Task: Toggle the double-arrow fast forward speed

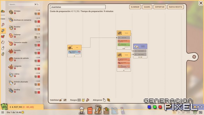Action: 183,112
